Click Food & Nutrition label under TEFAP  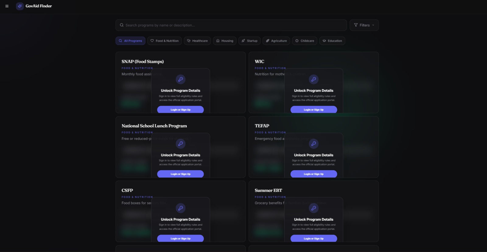(270, 133)
